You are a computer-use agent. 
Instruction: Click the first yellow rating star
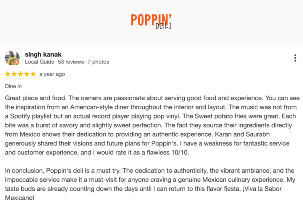point(8,74)
